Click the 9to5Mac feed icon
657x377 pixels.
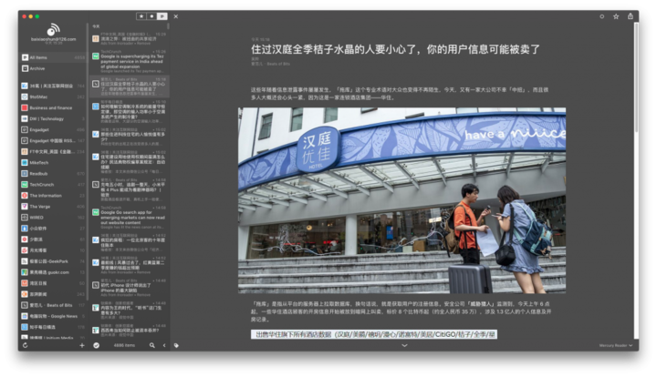[x=25, y=97]
